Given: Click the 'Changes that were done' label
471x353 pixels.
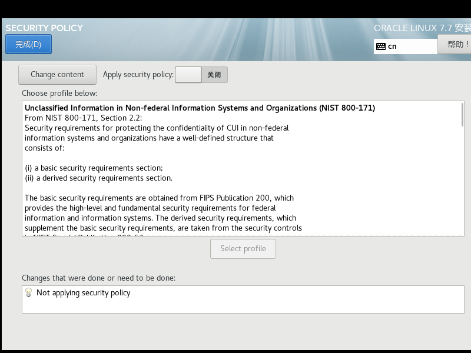Looking at the screenshot, I should click(x=98, y=278).
